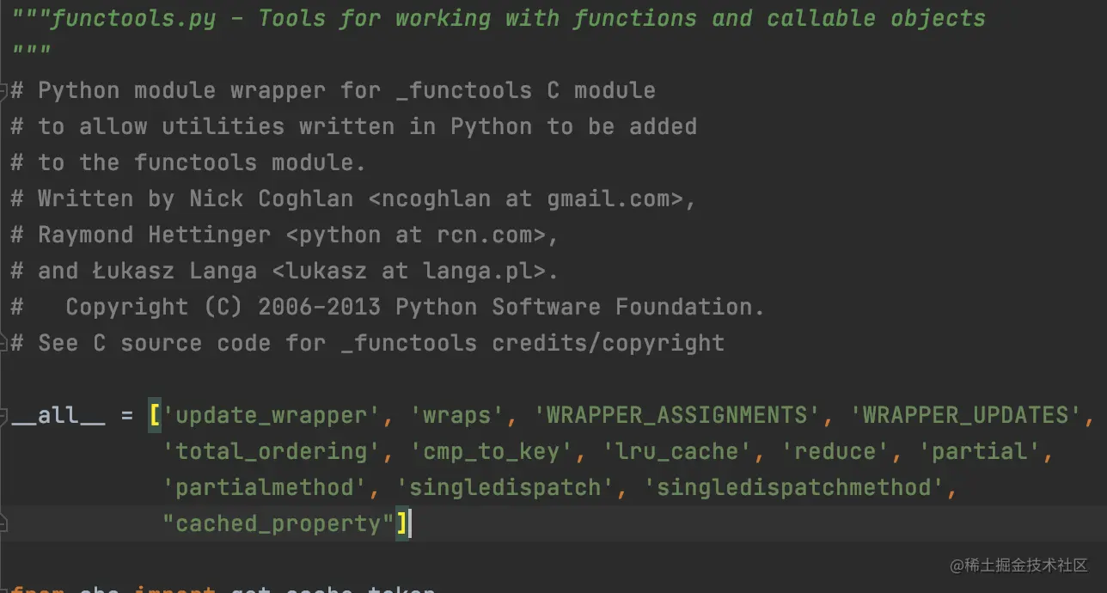
Task: Click 'Copyright (C) 2006-2013' comment text
Action: pyautogui.click(x=223, y=307)
